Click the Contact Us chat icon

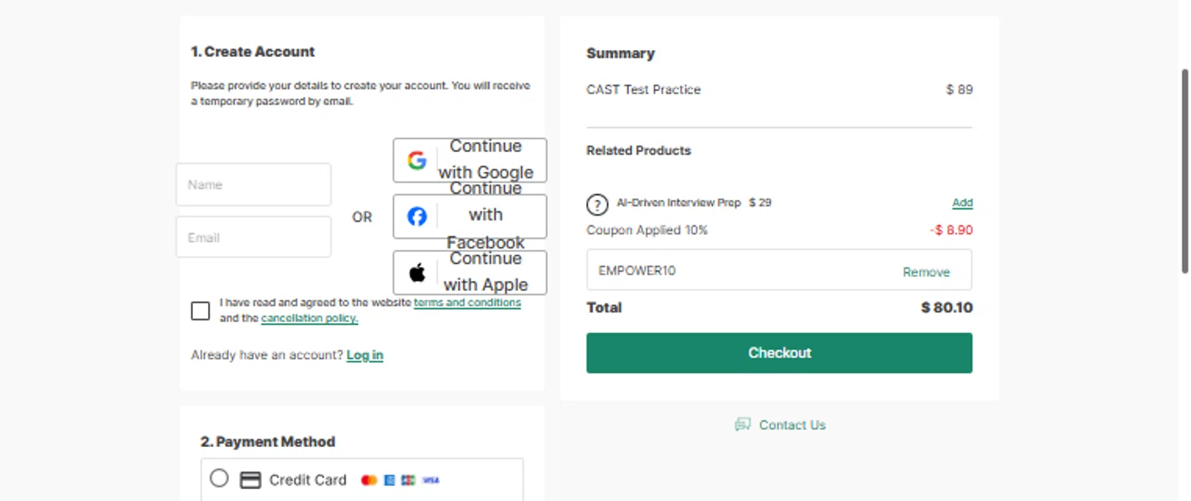pos(742,425)
